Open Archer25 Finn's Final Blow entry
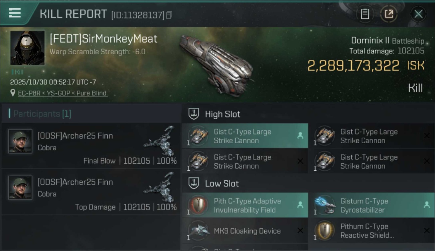The image size is (435, 251). pyautogui.click(x=91, y=146)
